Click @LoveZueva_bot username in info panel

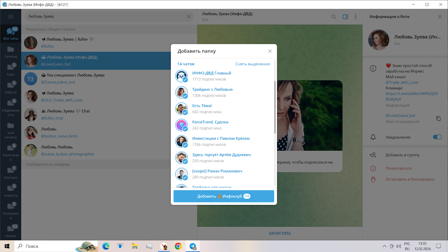(400, 115)
